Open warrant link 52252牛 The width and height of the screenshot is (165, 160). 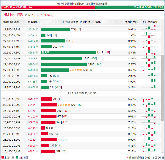[x=33, y=140]
